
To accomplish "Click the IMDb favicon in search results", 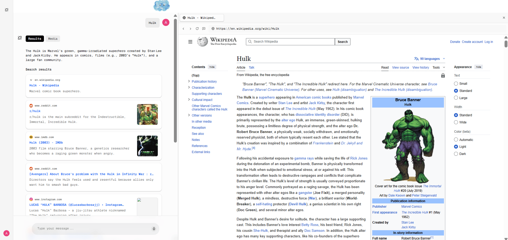I will click(x=31, y=137).
